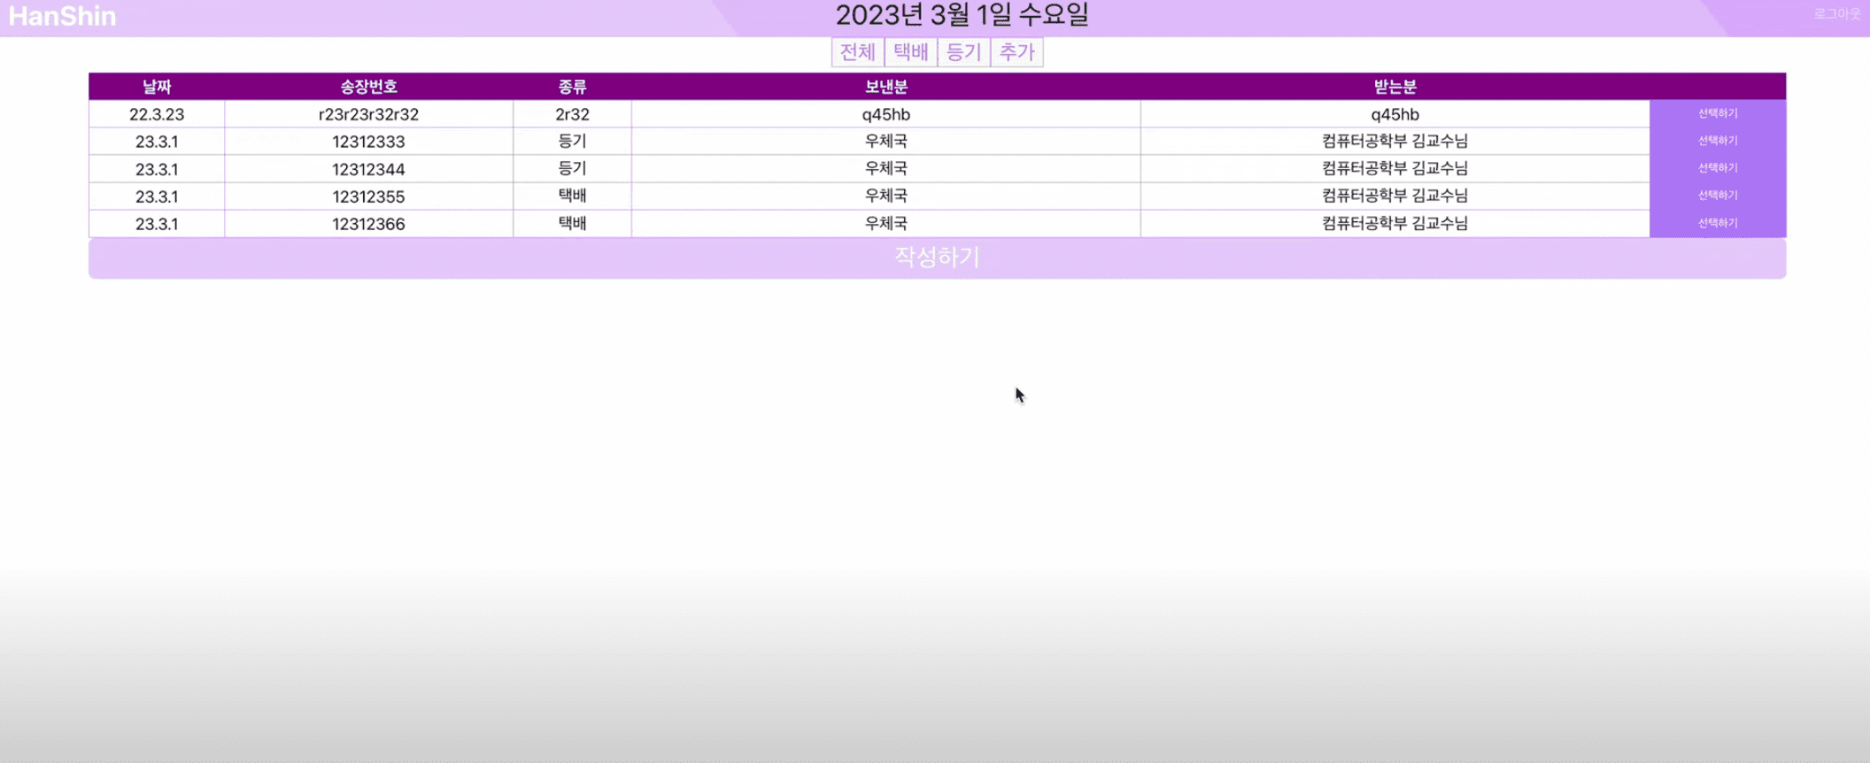Viewport: 1870px width, 763px height.
Task: Open the 등기 filter tab
Action: [x=963, y=52]
